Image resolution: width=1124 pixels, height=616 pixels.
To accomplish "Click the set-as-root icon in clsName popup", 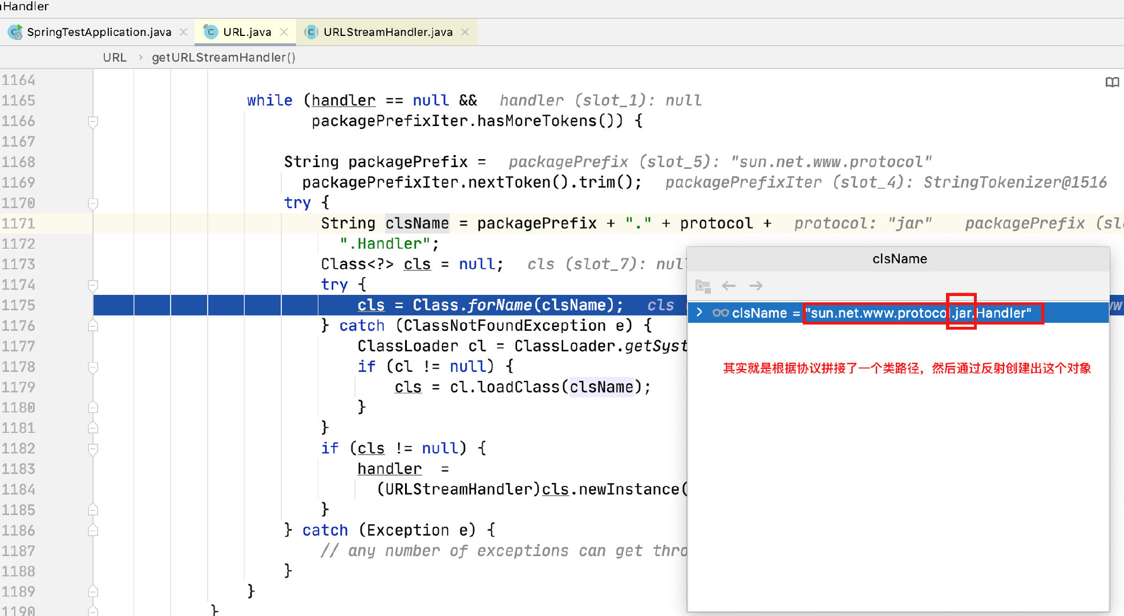I will 703,286.
